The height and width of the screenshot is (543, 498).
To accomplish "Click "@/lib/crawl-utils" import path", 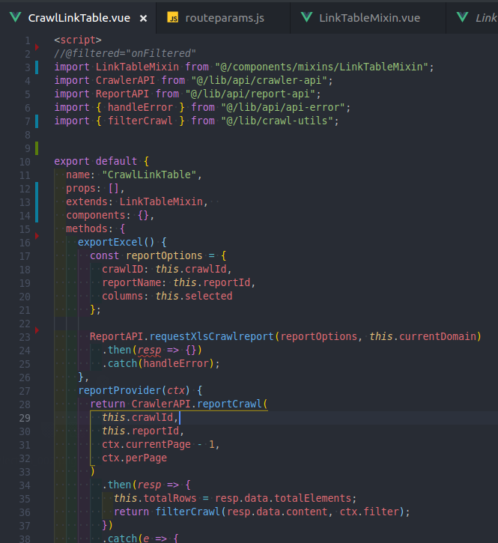I will tap(276, 121).
